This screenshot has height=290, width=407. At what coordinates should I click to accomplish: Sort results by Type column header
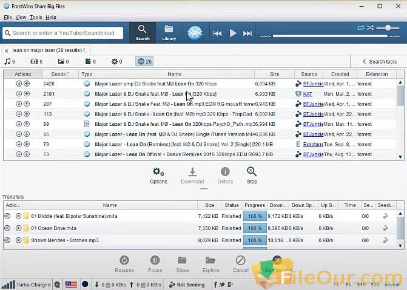click(x=87, y=74)
